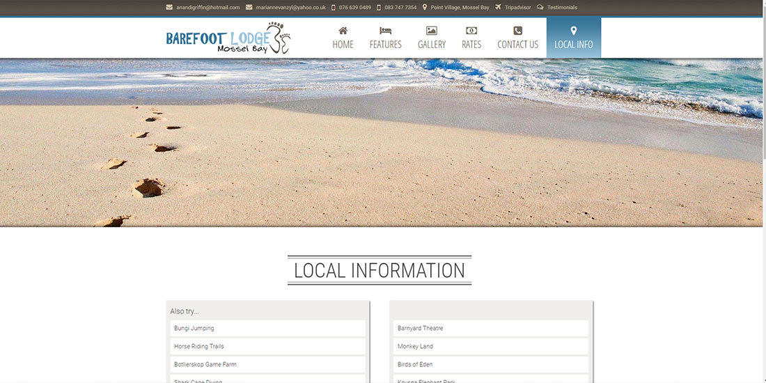Select the Local Info menu item
766x383 pixels.
click(574, 38)
